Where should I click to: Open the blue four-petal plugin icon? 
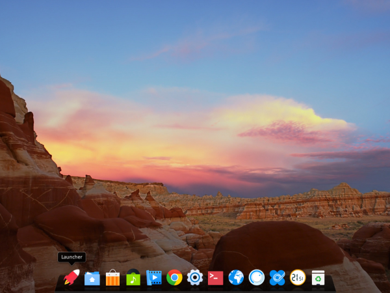[277, 277]
